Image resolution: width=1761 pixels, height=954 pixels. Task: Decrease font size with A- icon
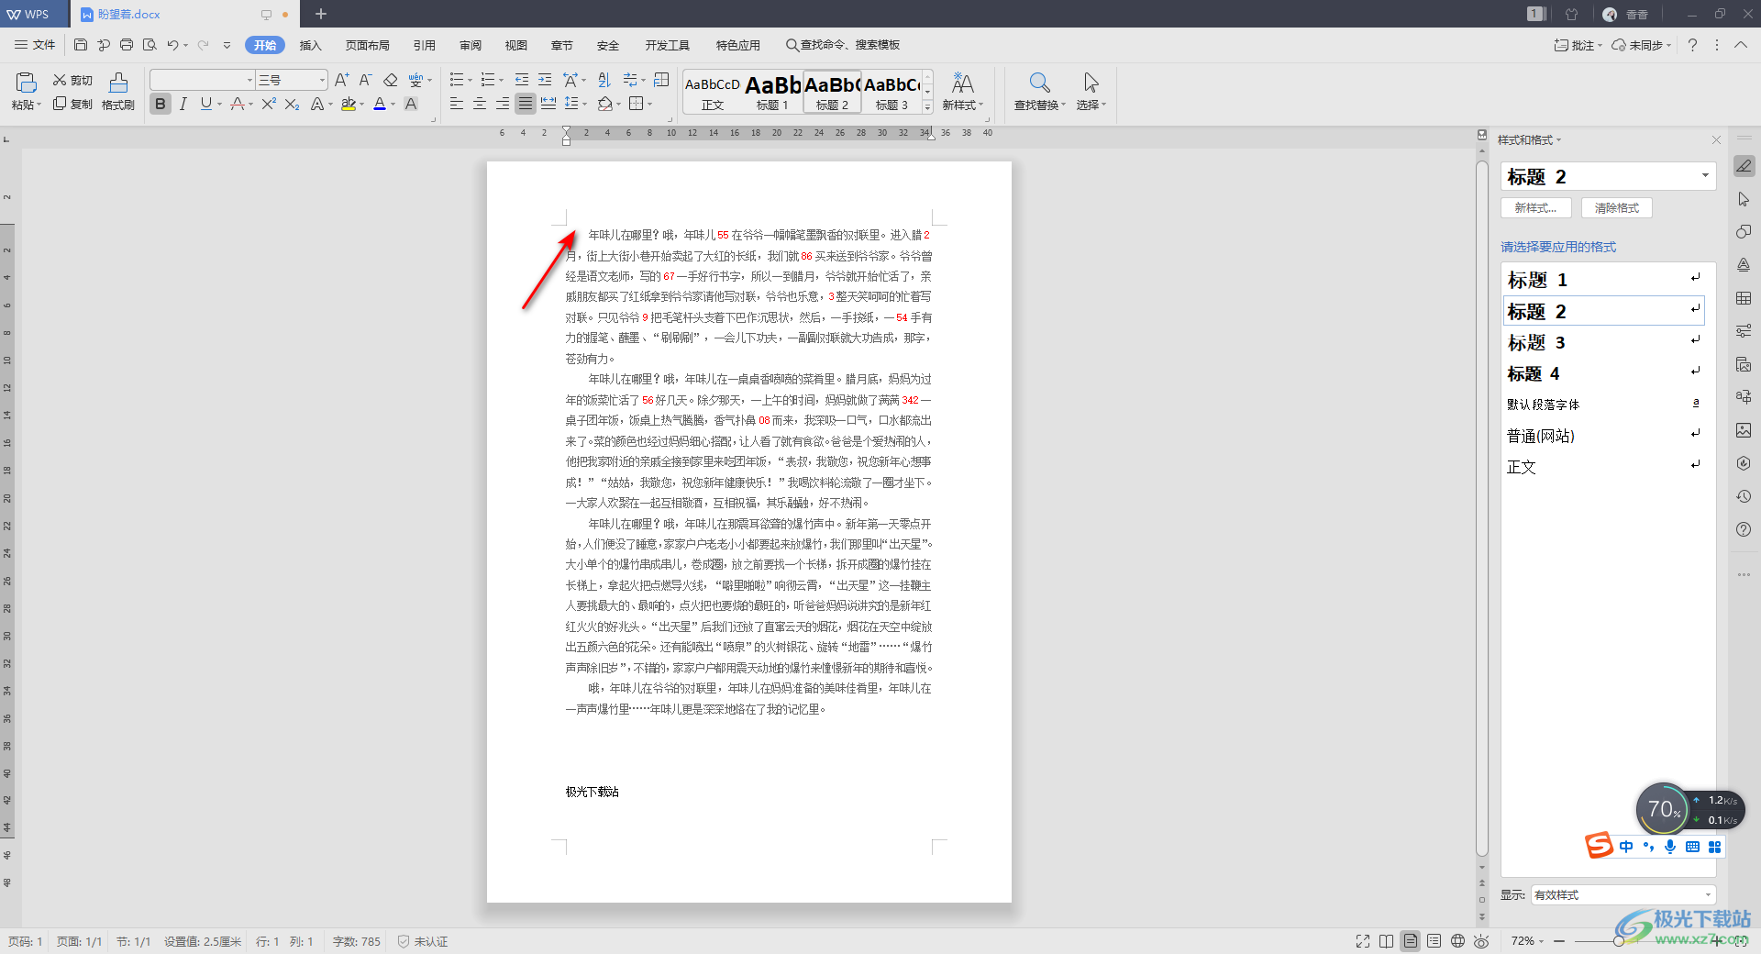click(x=365, y=80)
